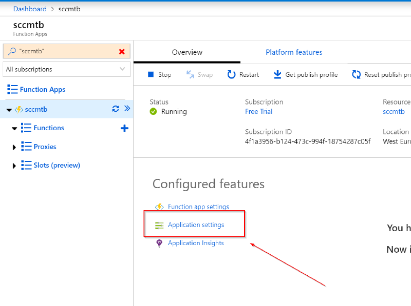Clear the search with the red X

[x=122, y=51]
